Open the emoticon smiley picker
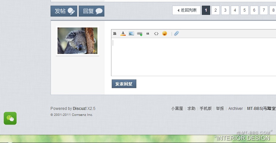Viewport: 276px width, 143px height. coord(165,33)
